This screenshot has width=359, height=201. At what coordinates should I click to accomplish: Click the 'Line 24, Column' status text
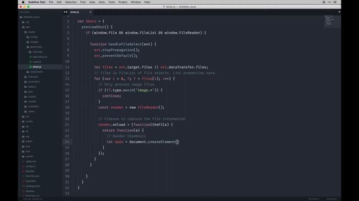pyautogui.click(x=33, y=199)
